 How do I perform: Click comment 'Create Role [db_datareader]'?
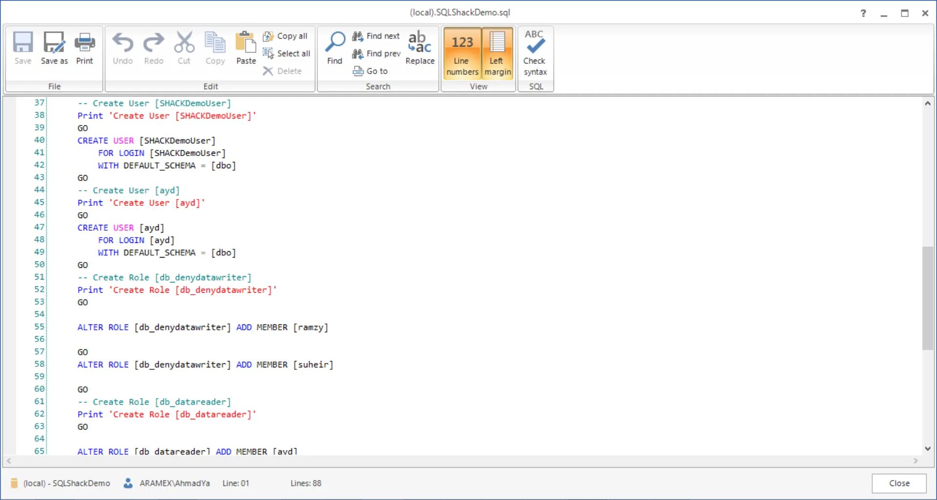(x=154, y=402)
